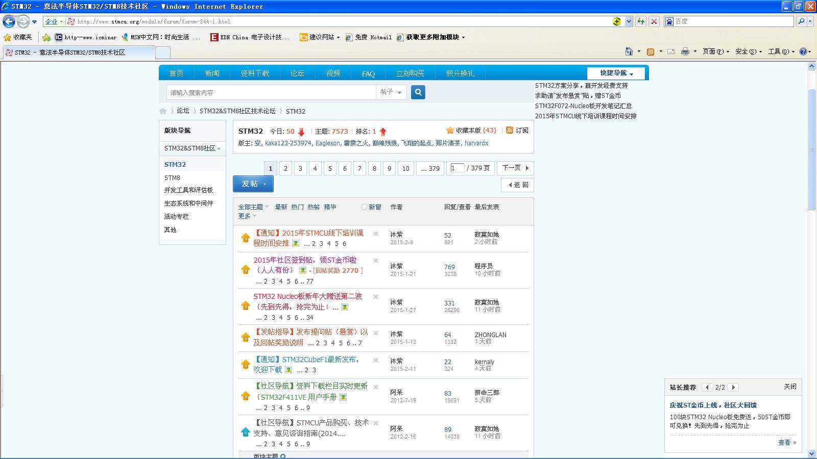Expand the 快捷导航 dropdown
The image size is (817, 459).
(x=616, y=73)
